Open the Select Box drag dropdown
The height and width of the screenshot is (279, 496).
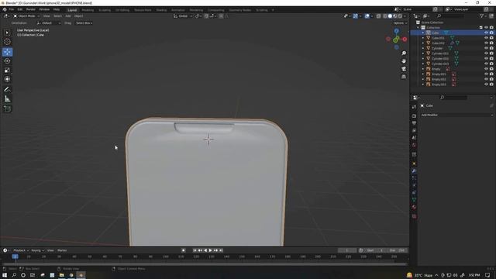point(84,23)
